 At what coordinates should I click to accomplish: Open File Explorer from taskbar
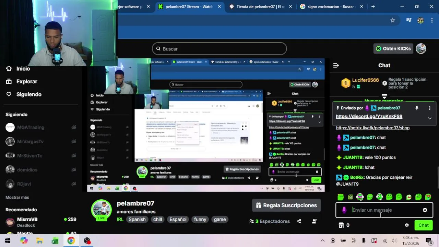(39, 241)
